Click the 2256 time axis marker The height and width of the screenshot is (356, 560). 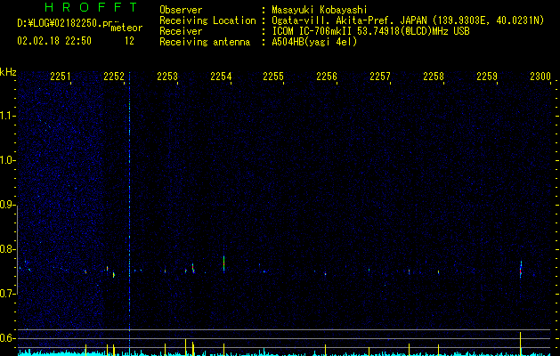pyautogui.click(x=327, y=76)
